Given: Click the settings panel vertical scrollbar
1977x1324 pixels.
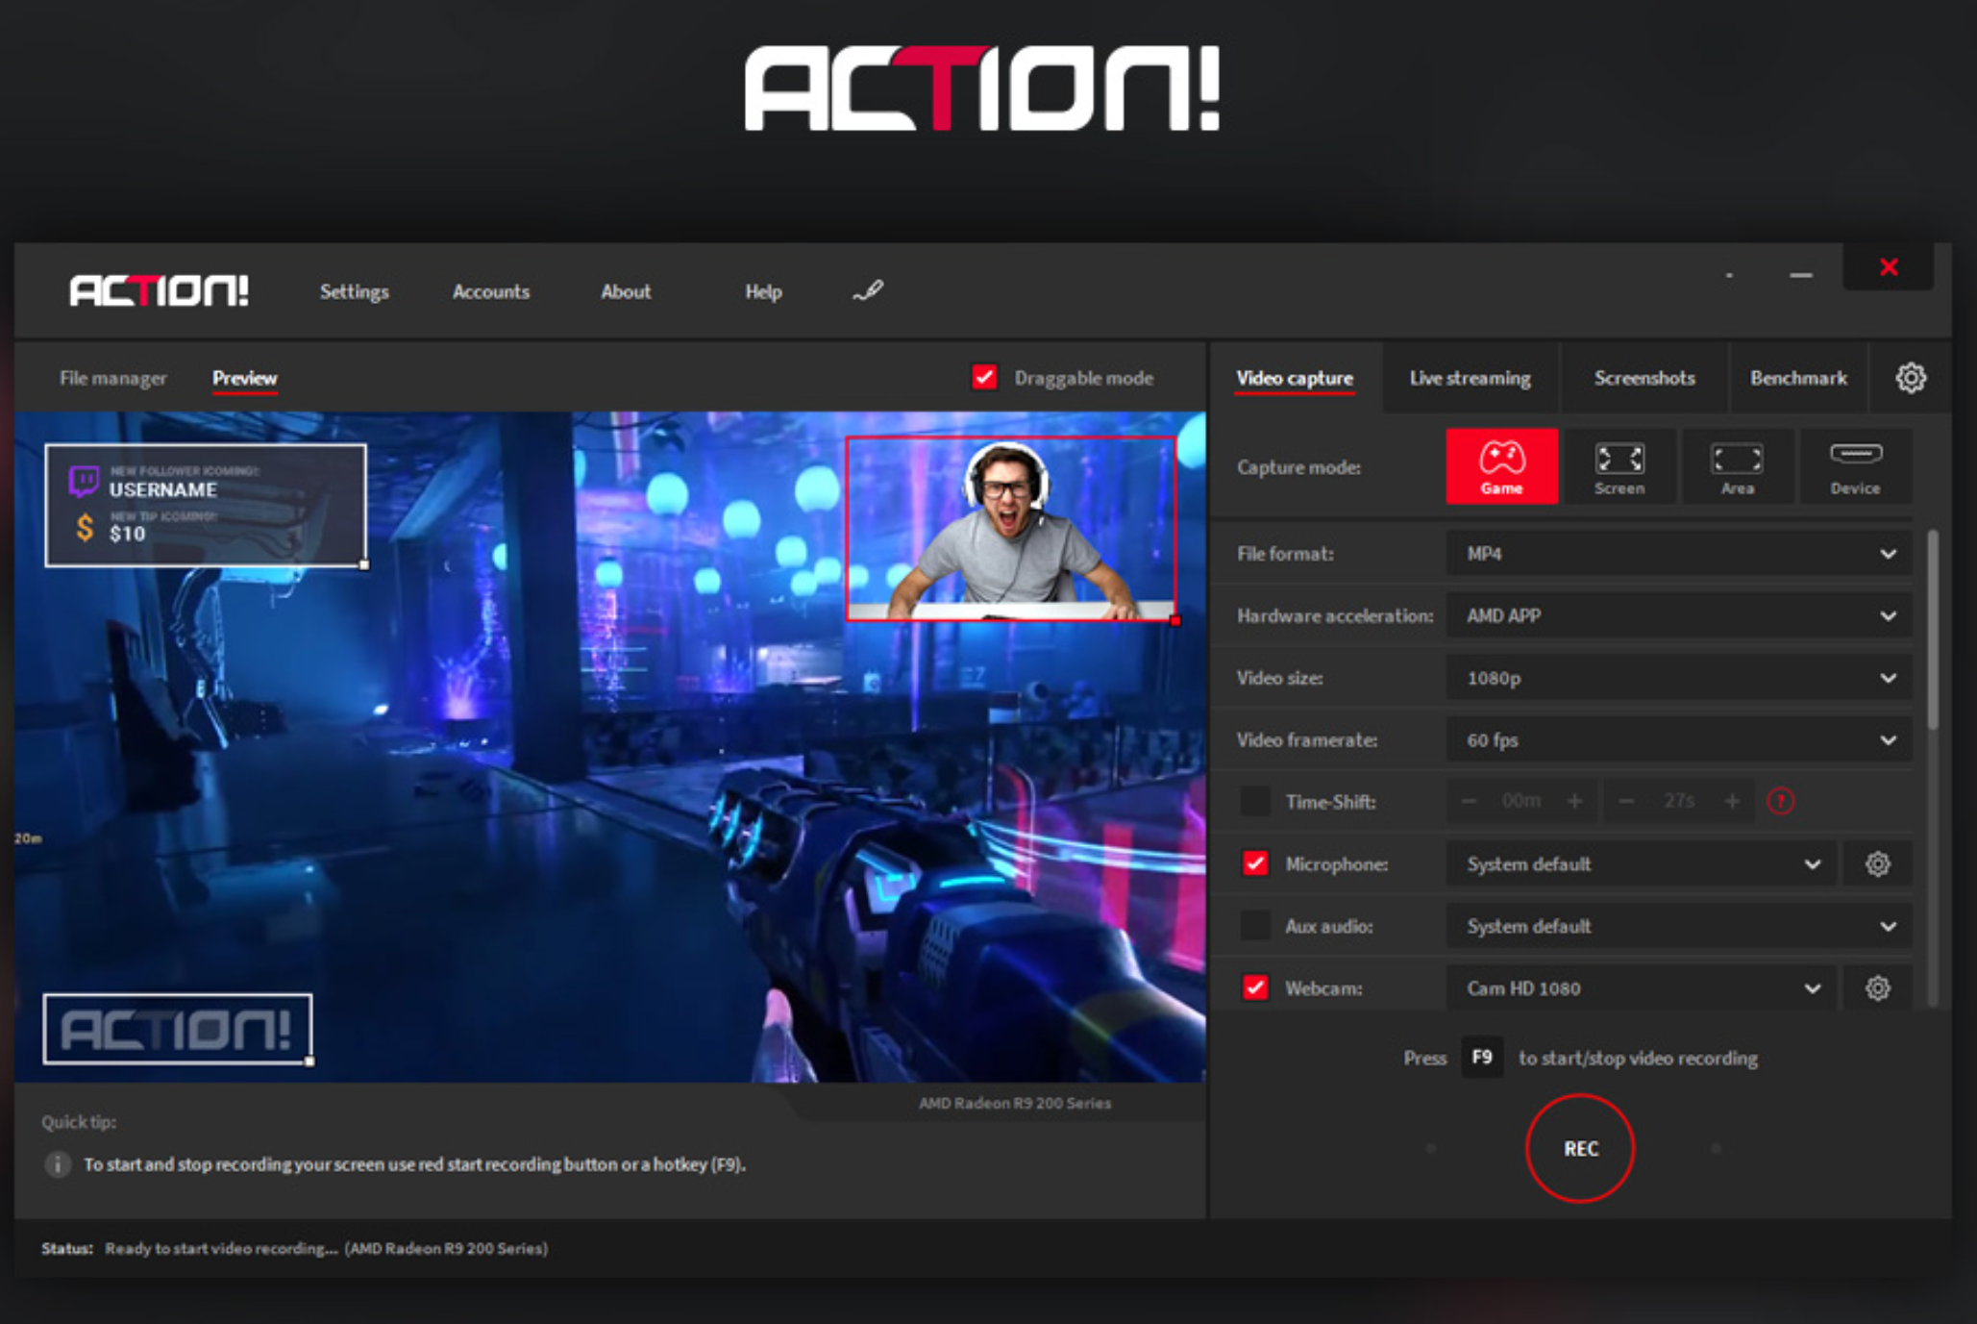Looking at the screenshot, I should click(1933, 629).
